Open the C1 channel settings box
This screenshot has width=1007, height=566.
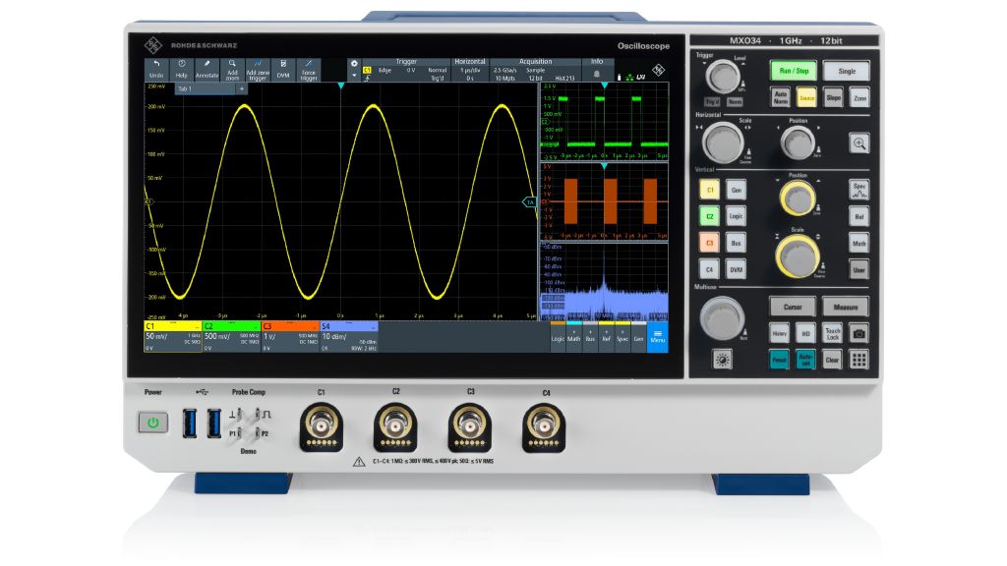click(x=172, y=335)
